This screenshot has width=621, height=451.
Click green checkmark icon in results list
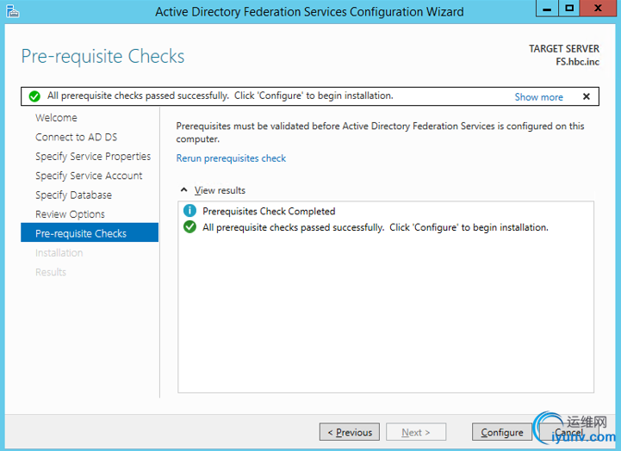coord(189,227)
